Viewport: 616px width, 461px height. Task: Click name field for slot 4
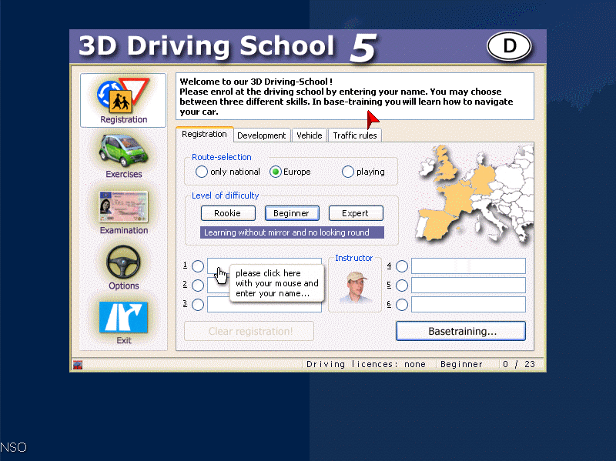coord(468,266)
